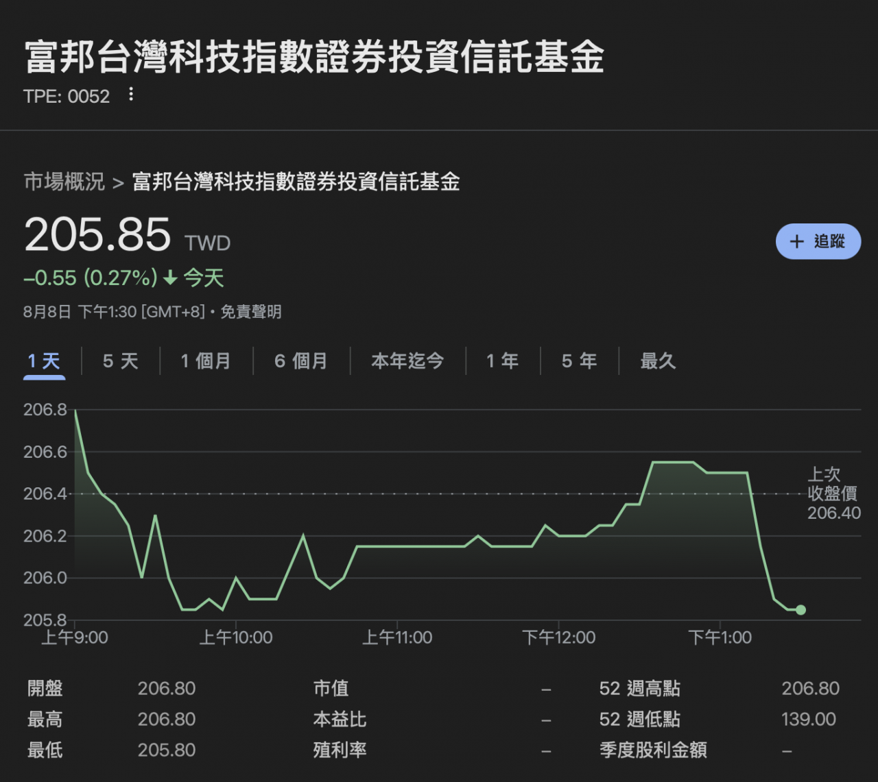The width and height of the screenshot is (878, 782).
Task: Click the 市場概況 breadcrumb link
Action: pyautogui.click(x=64, y=182)
